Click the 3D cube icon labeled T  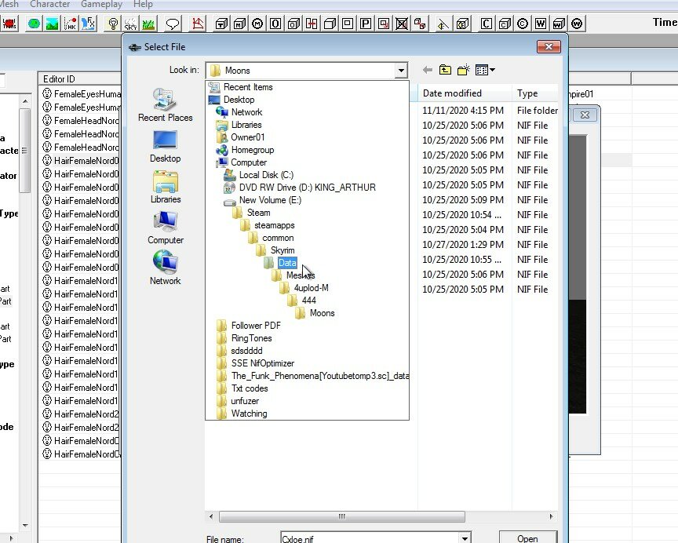(x=221, y=24)
